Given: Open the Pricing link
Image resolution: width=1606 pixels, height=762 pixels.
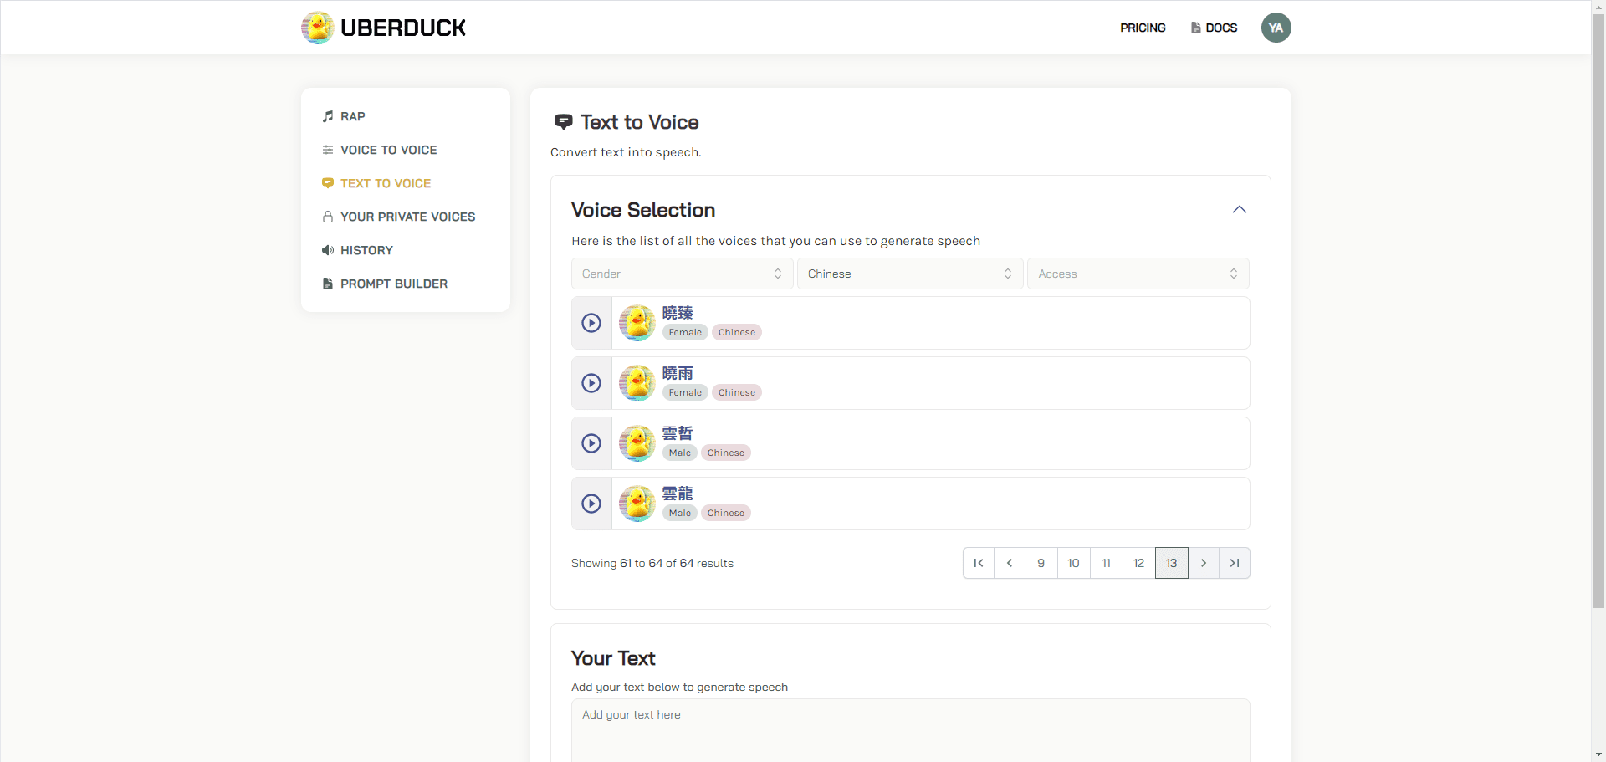Looking at the screenshot, I should 1143,28.
